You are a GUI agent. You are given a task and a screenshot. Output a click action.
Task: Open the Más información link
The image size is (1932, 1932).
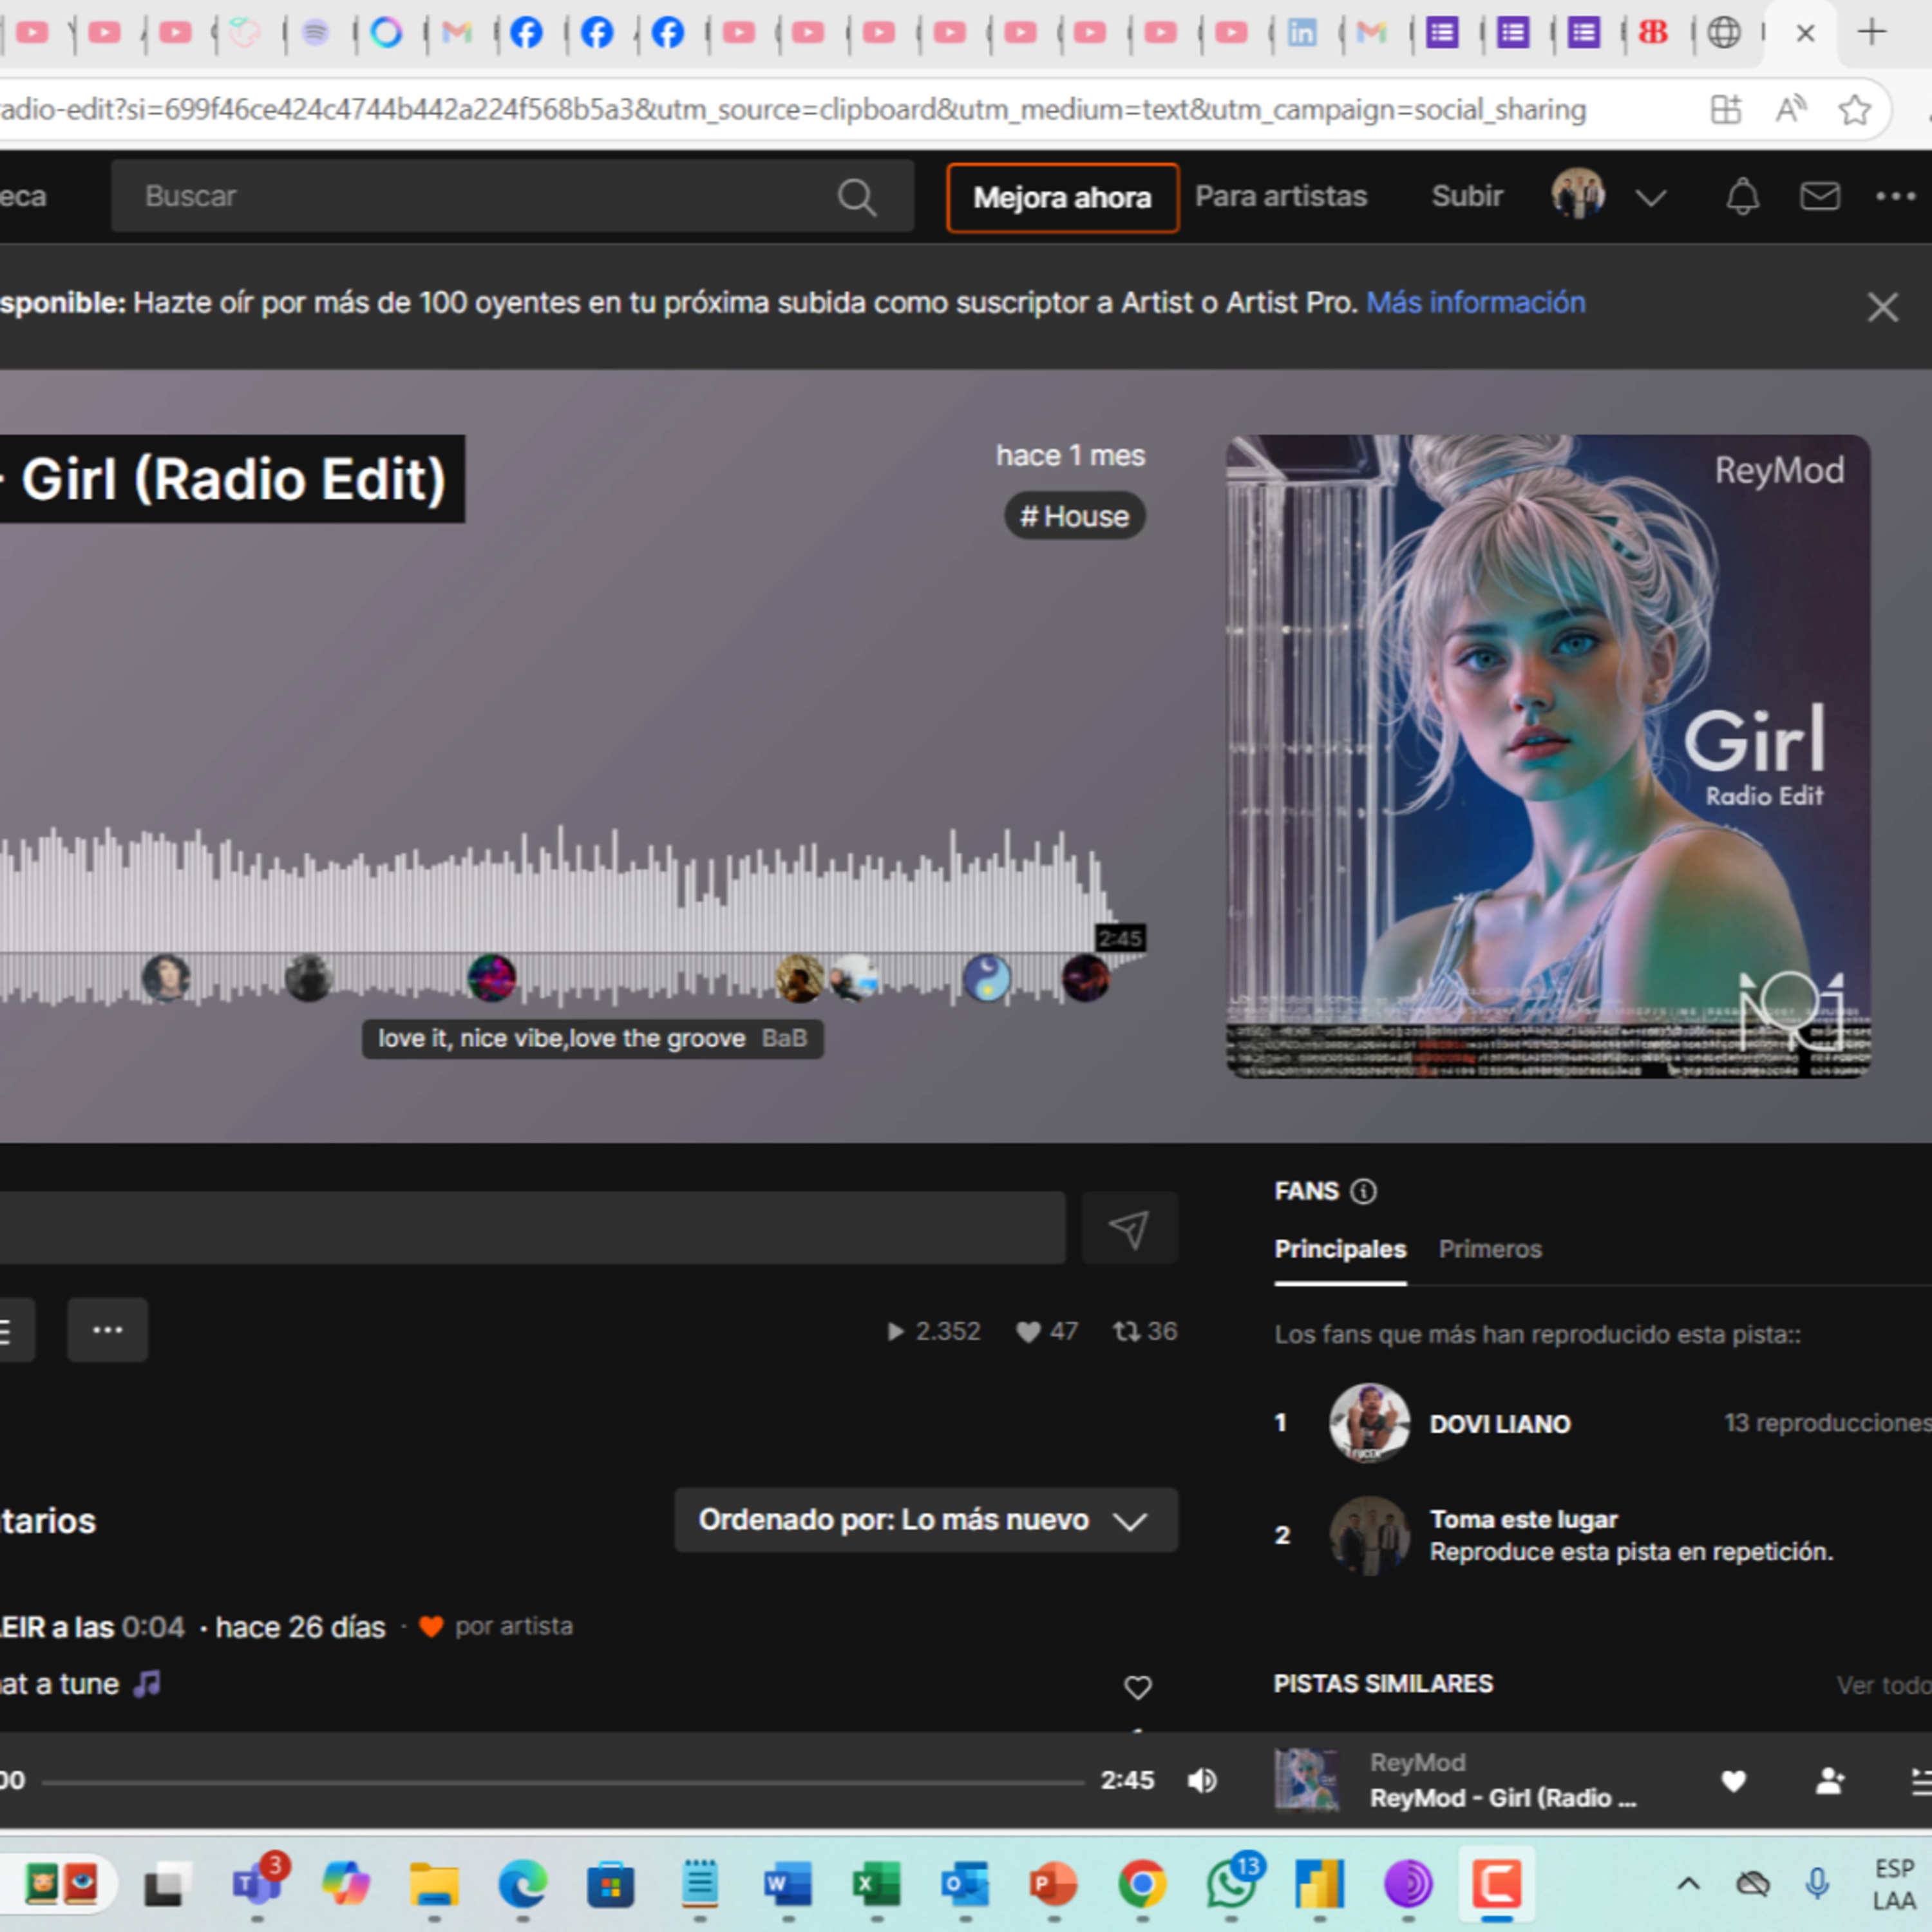[x=1476, y=302]
